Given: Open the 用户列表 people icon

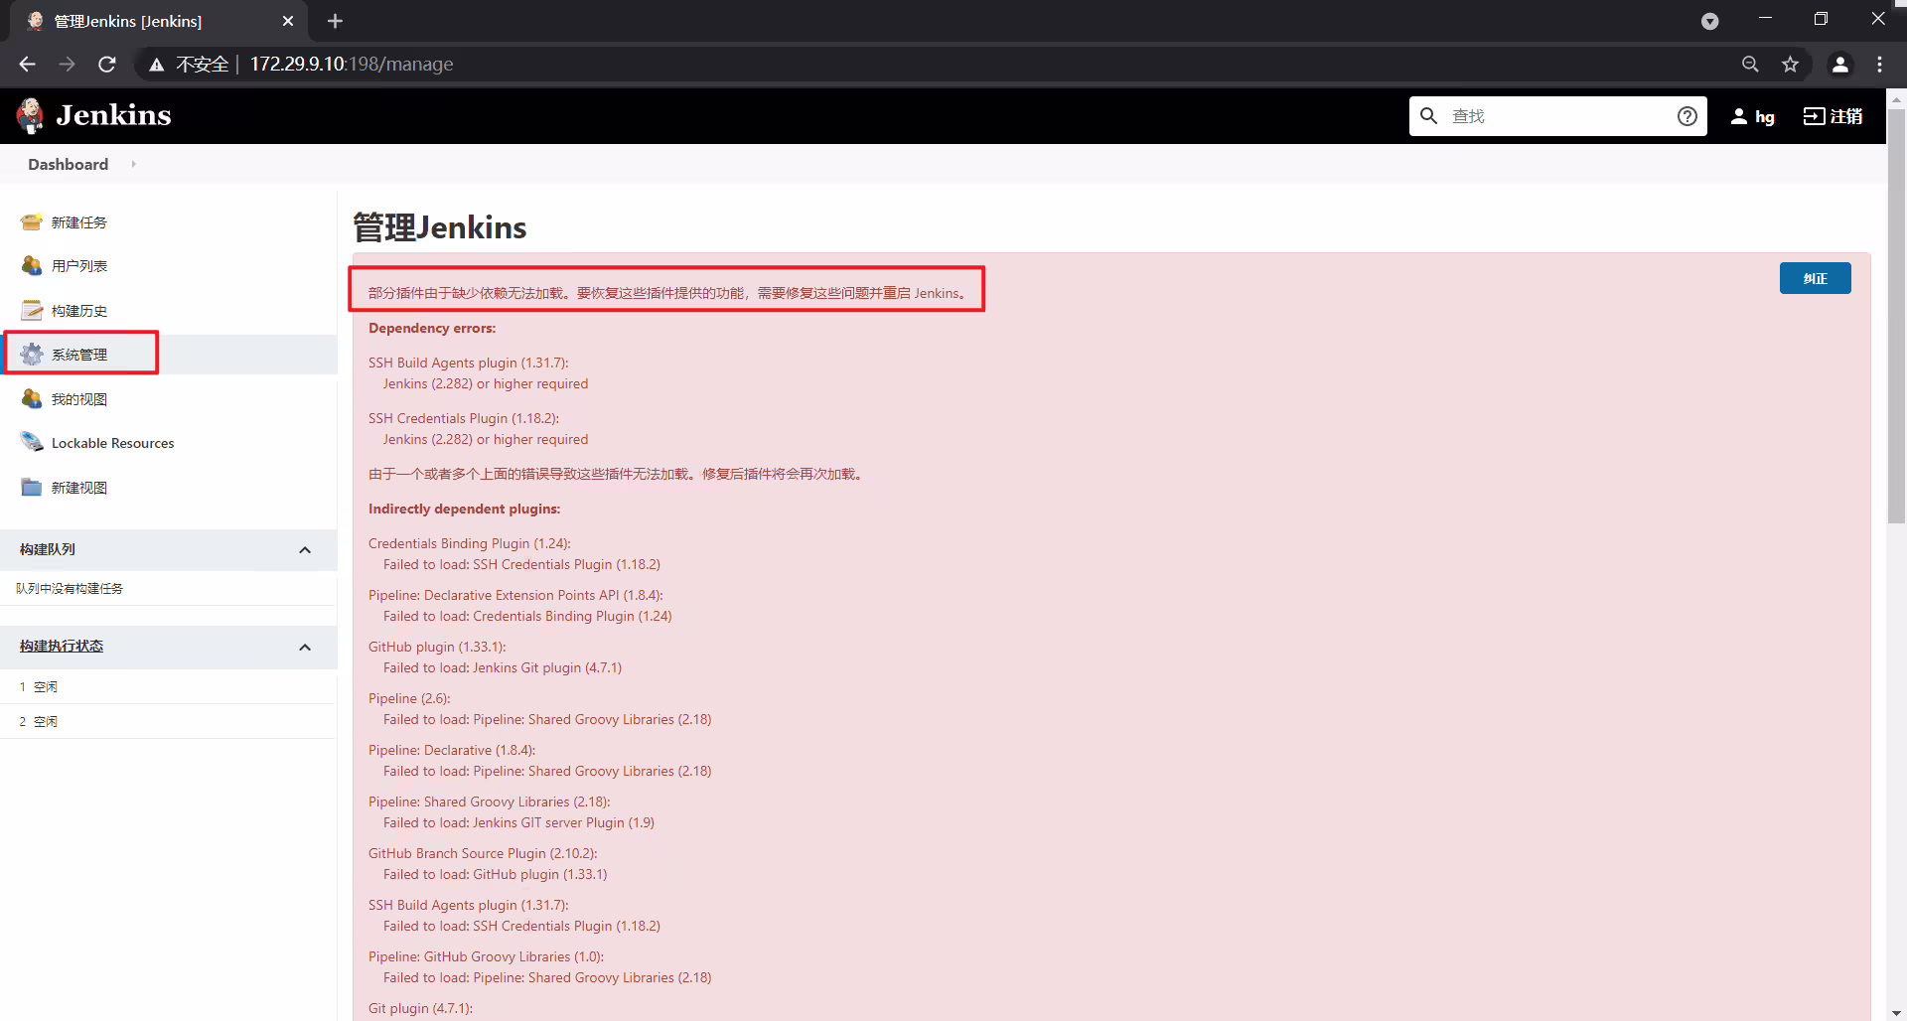Looking at the screenshot, I should (32, 265).
